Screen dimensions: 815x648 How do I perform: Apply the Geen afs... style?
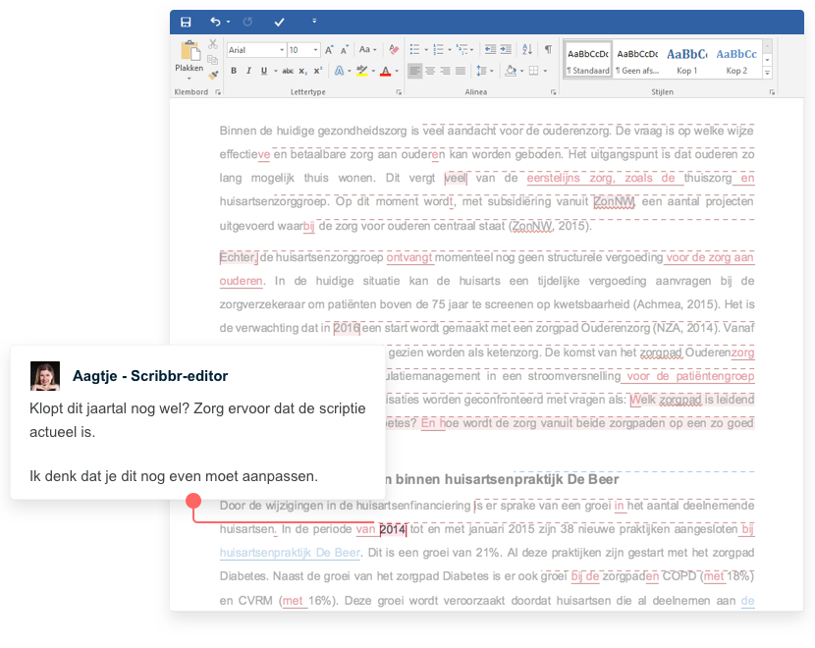pos(637,60)
